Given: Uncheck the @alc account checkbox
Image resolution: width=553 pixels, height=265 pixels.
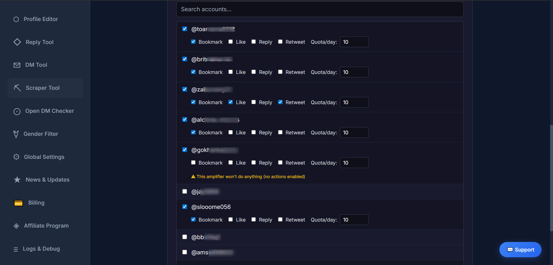Looking at the screenshot, I should pyautogui.click(x=185, y=119).
